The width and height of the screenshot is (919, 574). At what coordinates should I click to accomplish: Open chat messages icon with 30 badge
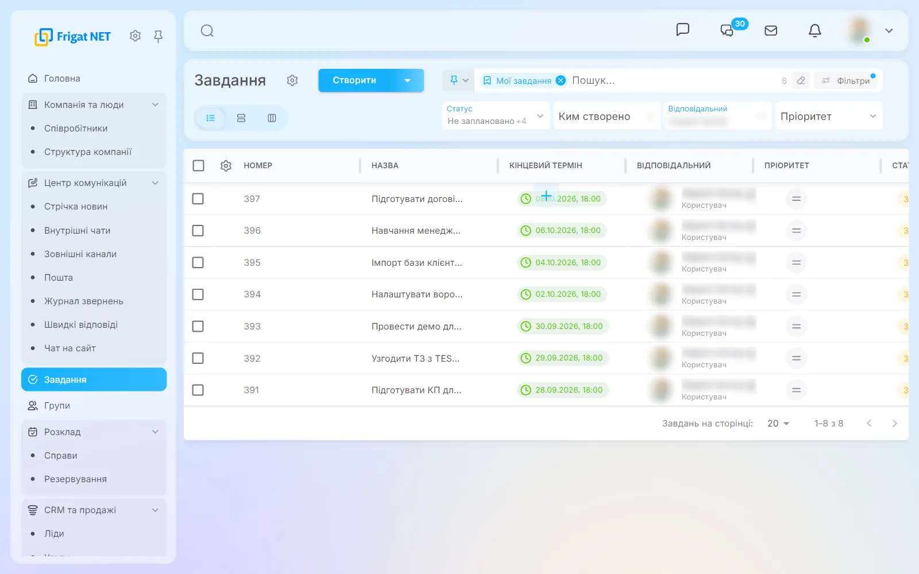click(727, 30)
